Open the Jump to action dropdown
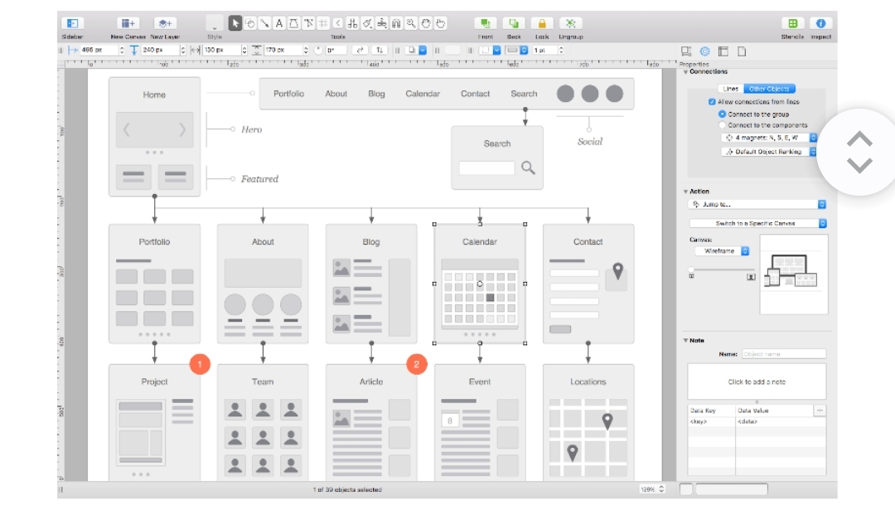Image resolution: width=895 pixels, height=515 pixels. (757, 204)
